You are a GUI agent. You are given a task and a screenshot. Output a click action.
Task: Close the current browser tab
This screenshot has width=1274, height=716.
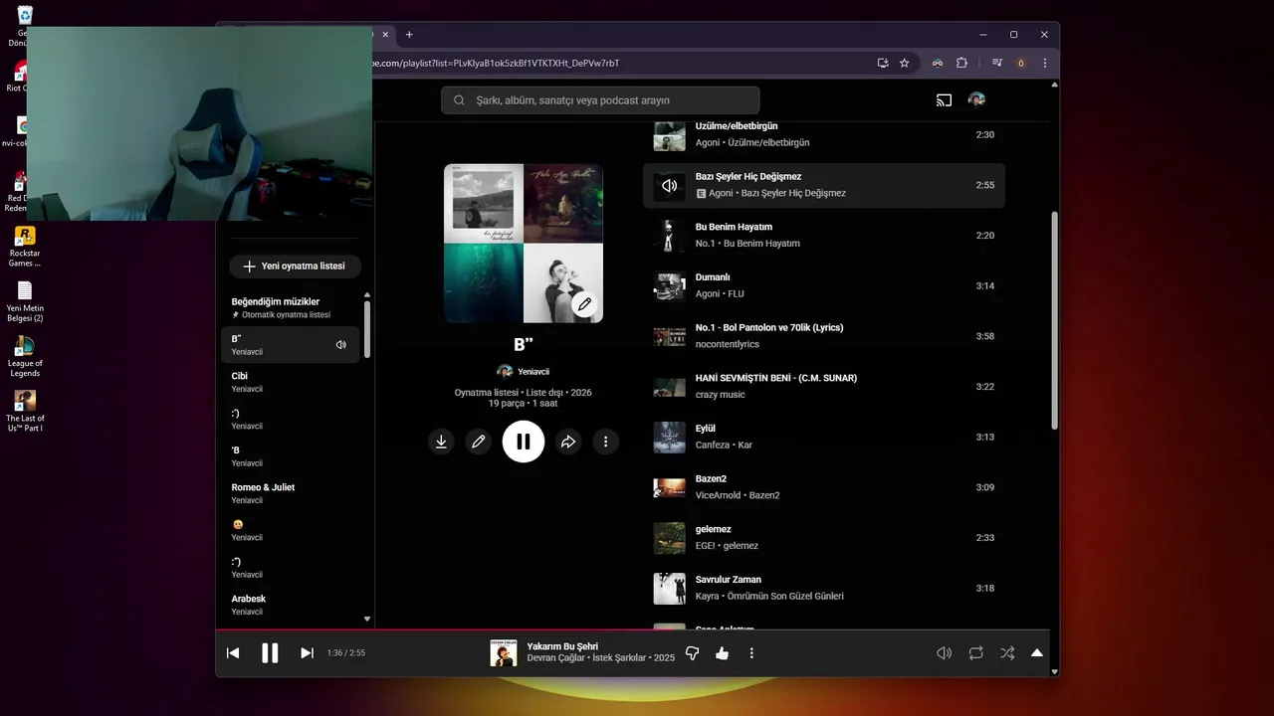pyautogui.click(x=385, y=35)
